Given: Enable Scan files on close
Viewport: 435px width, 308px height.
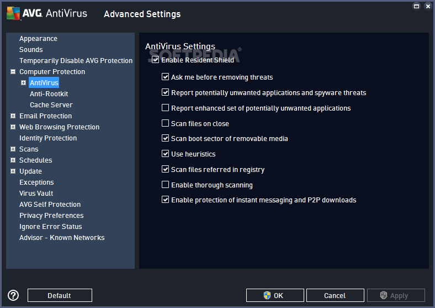Looking at the screenshot, I should 166,123.
